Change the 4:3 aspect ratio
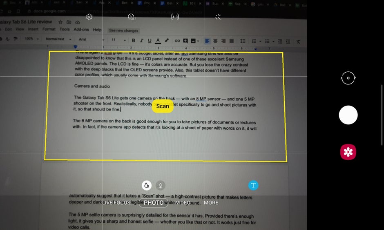384x230 pixels. click(x=175, y=17)
